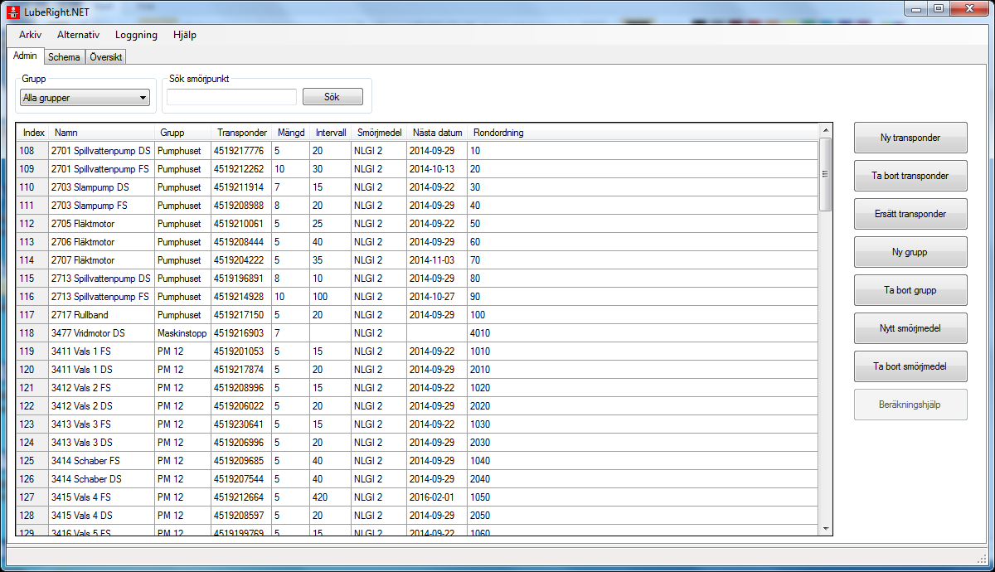The image size is (995, 572).
Task: Select row '2705 Fläktmotor'
Action: pos(417,224)
